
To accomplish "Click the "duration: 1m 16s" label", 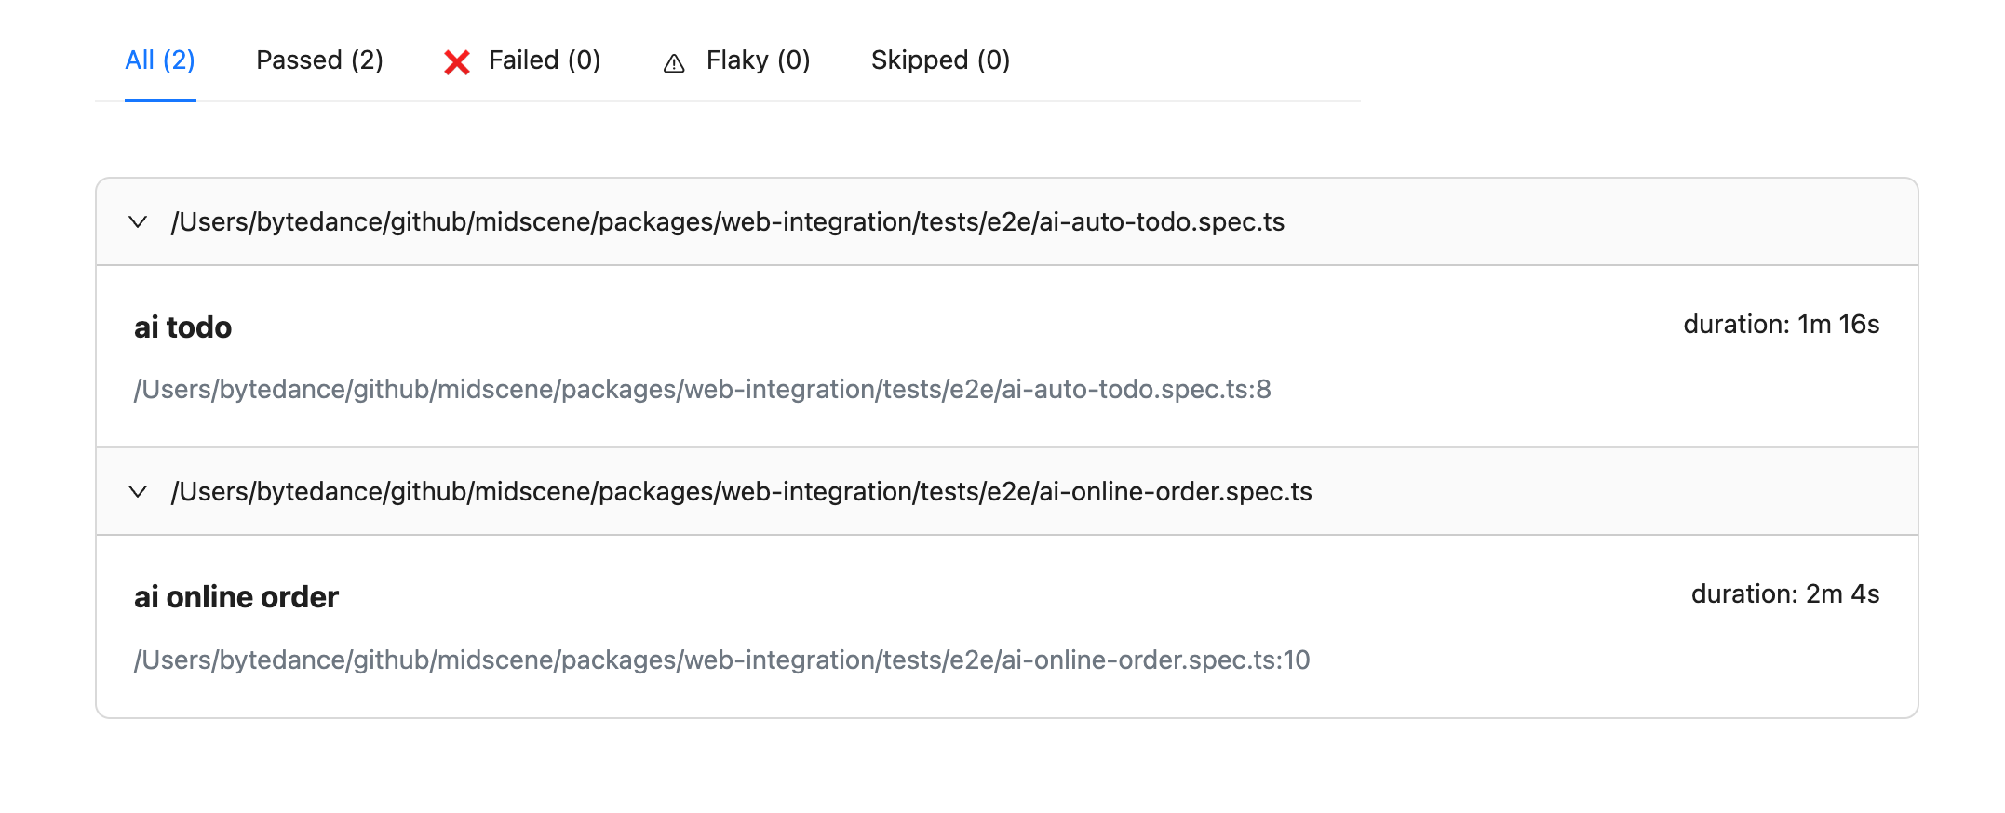I will tap(1781, 325).
